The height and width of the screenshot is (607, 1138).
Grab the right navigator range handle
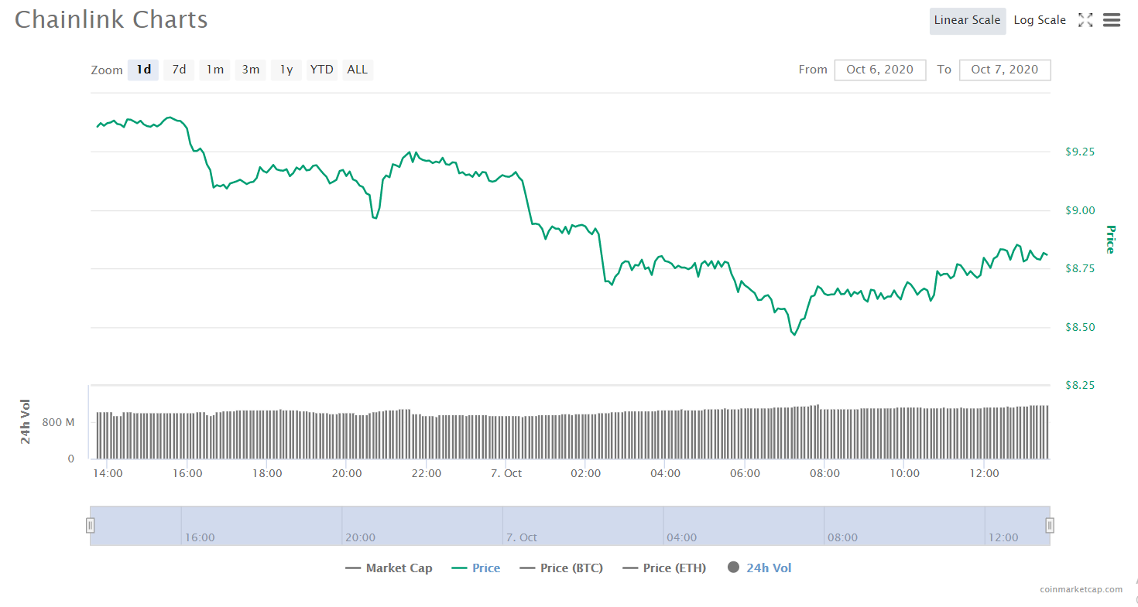1050,526
